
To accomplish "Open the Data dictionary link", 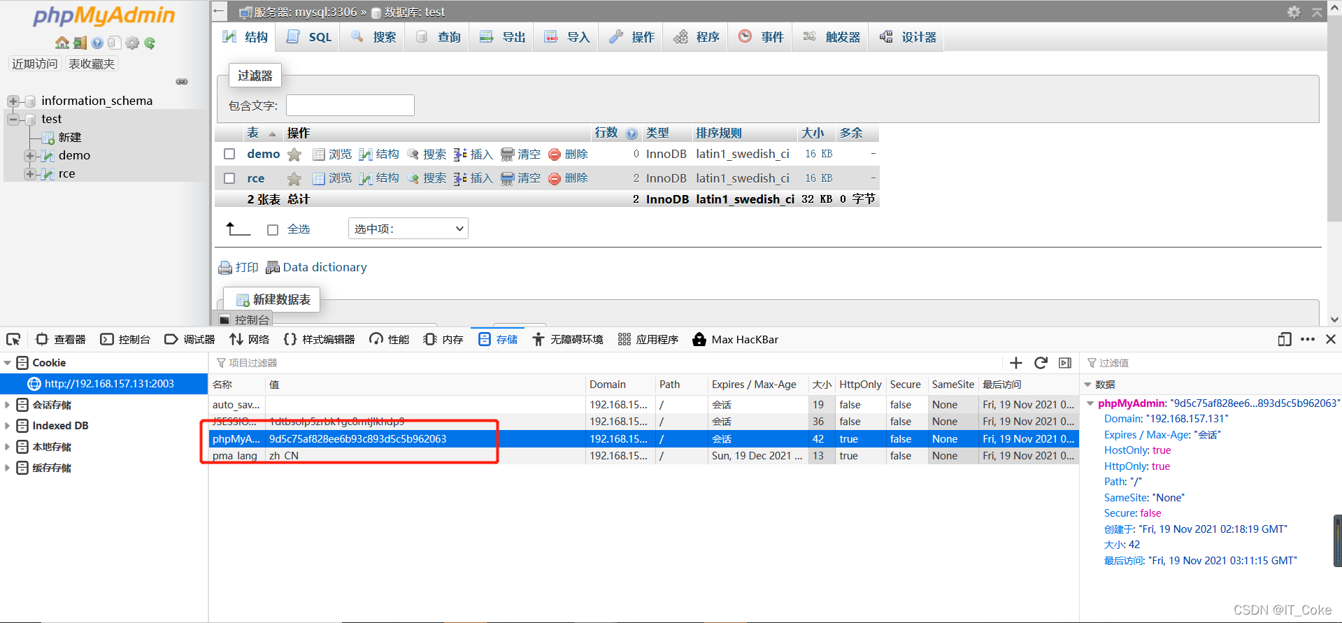I will pos(316,267).
